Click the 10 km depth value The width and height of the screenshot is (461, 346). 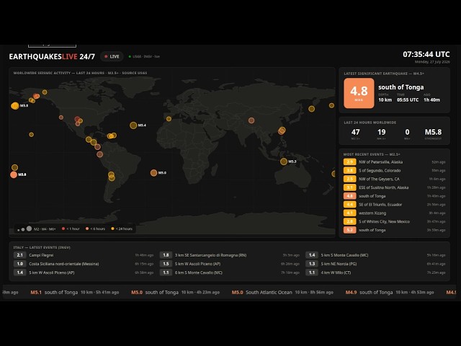pos(385,99)
